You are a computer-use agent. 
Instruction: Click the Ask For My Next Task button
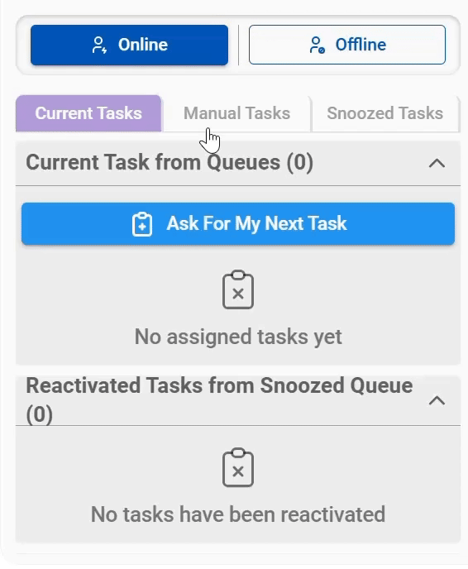[x=238, y=223]
